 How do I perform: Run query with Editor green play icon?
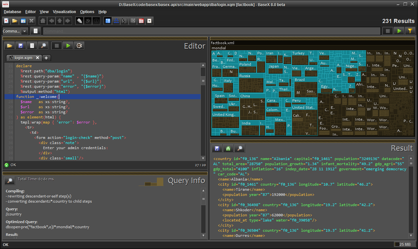click(x=68, y=46)
